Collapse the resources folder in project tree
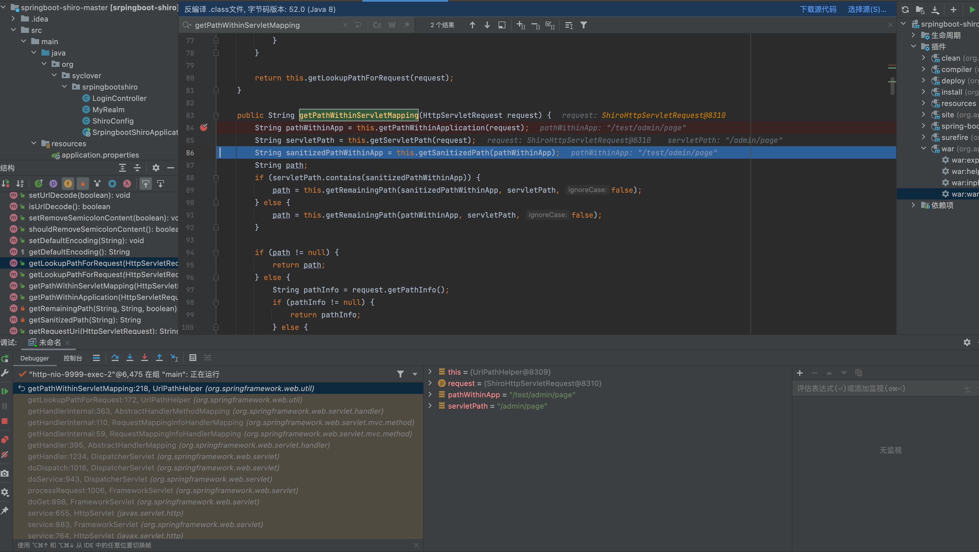The width and height of the screenshot is (979, 552). pyautogui.click(x=34, y=143)
